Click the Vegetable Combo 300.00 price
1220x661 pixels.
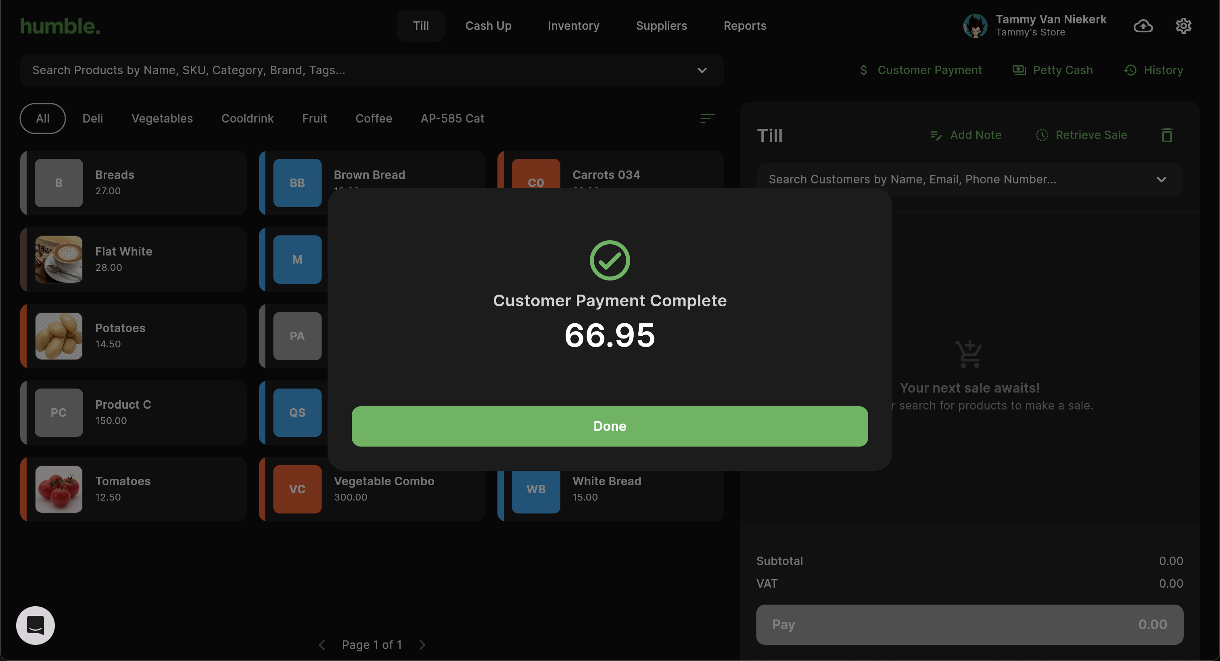click(351, 497)
